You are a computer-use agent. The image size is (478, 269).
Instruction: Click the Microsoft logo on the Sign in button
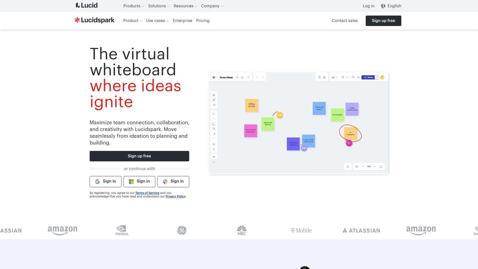[131, 181]
